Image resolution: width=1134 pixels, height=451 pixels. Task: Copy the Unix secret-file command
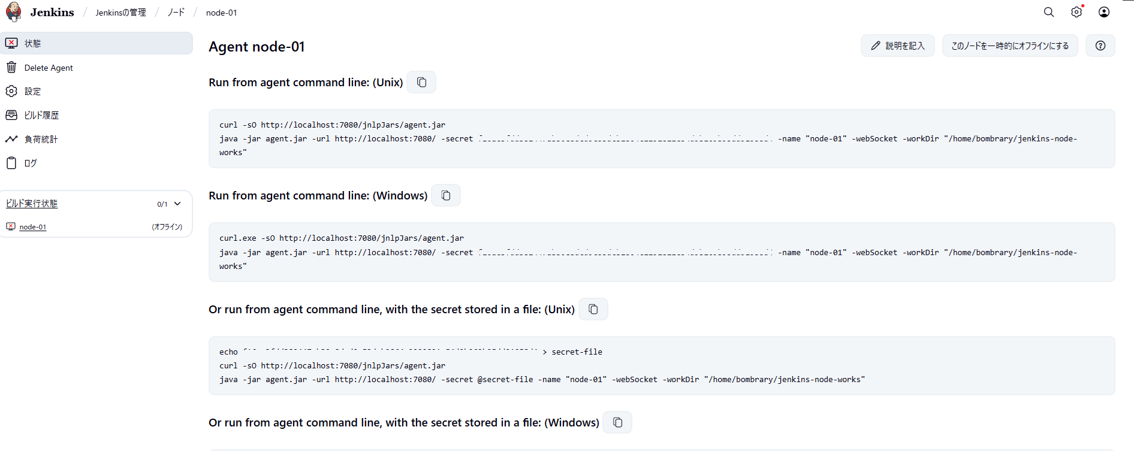(x=593, y=309)
